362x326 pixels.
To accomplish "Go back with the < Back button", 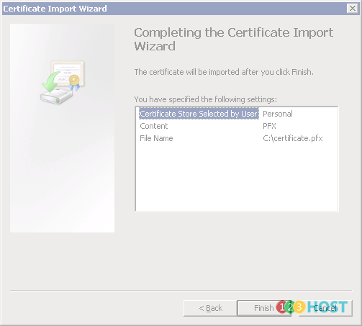I will (210, 308).
